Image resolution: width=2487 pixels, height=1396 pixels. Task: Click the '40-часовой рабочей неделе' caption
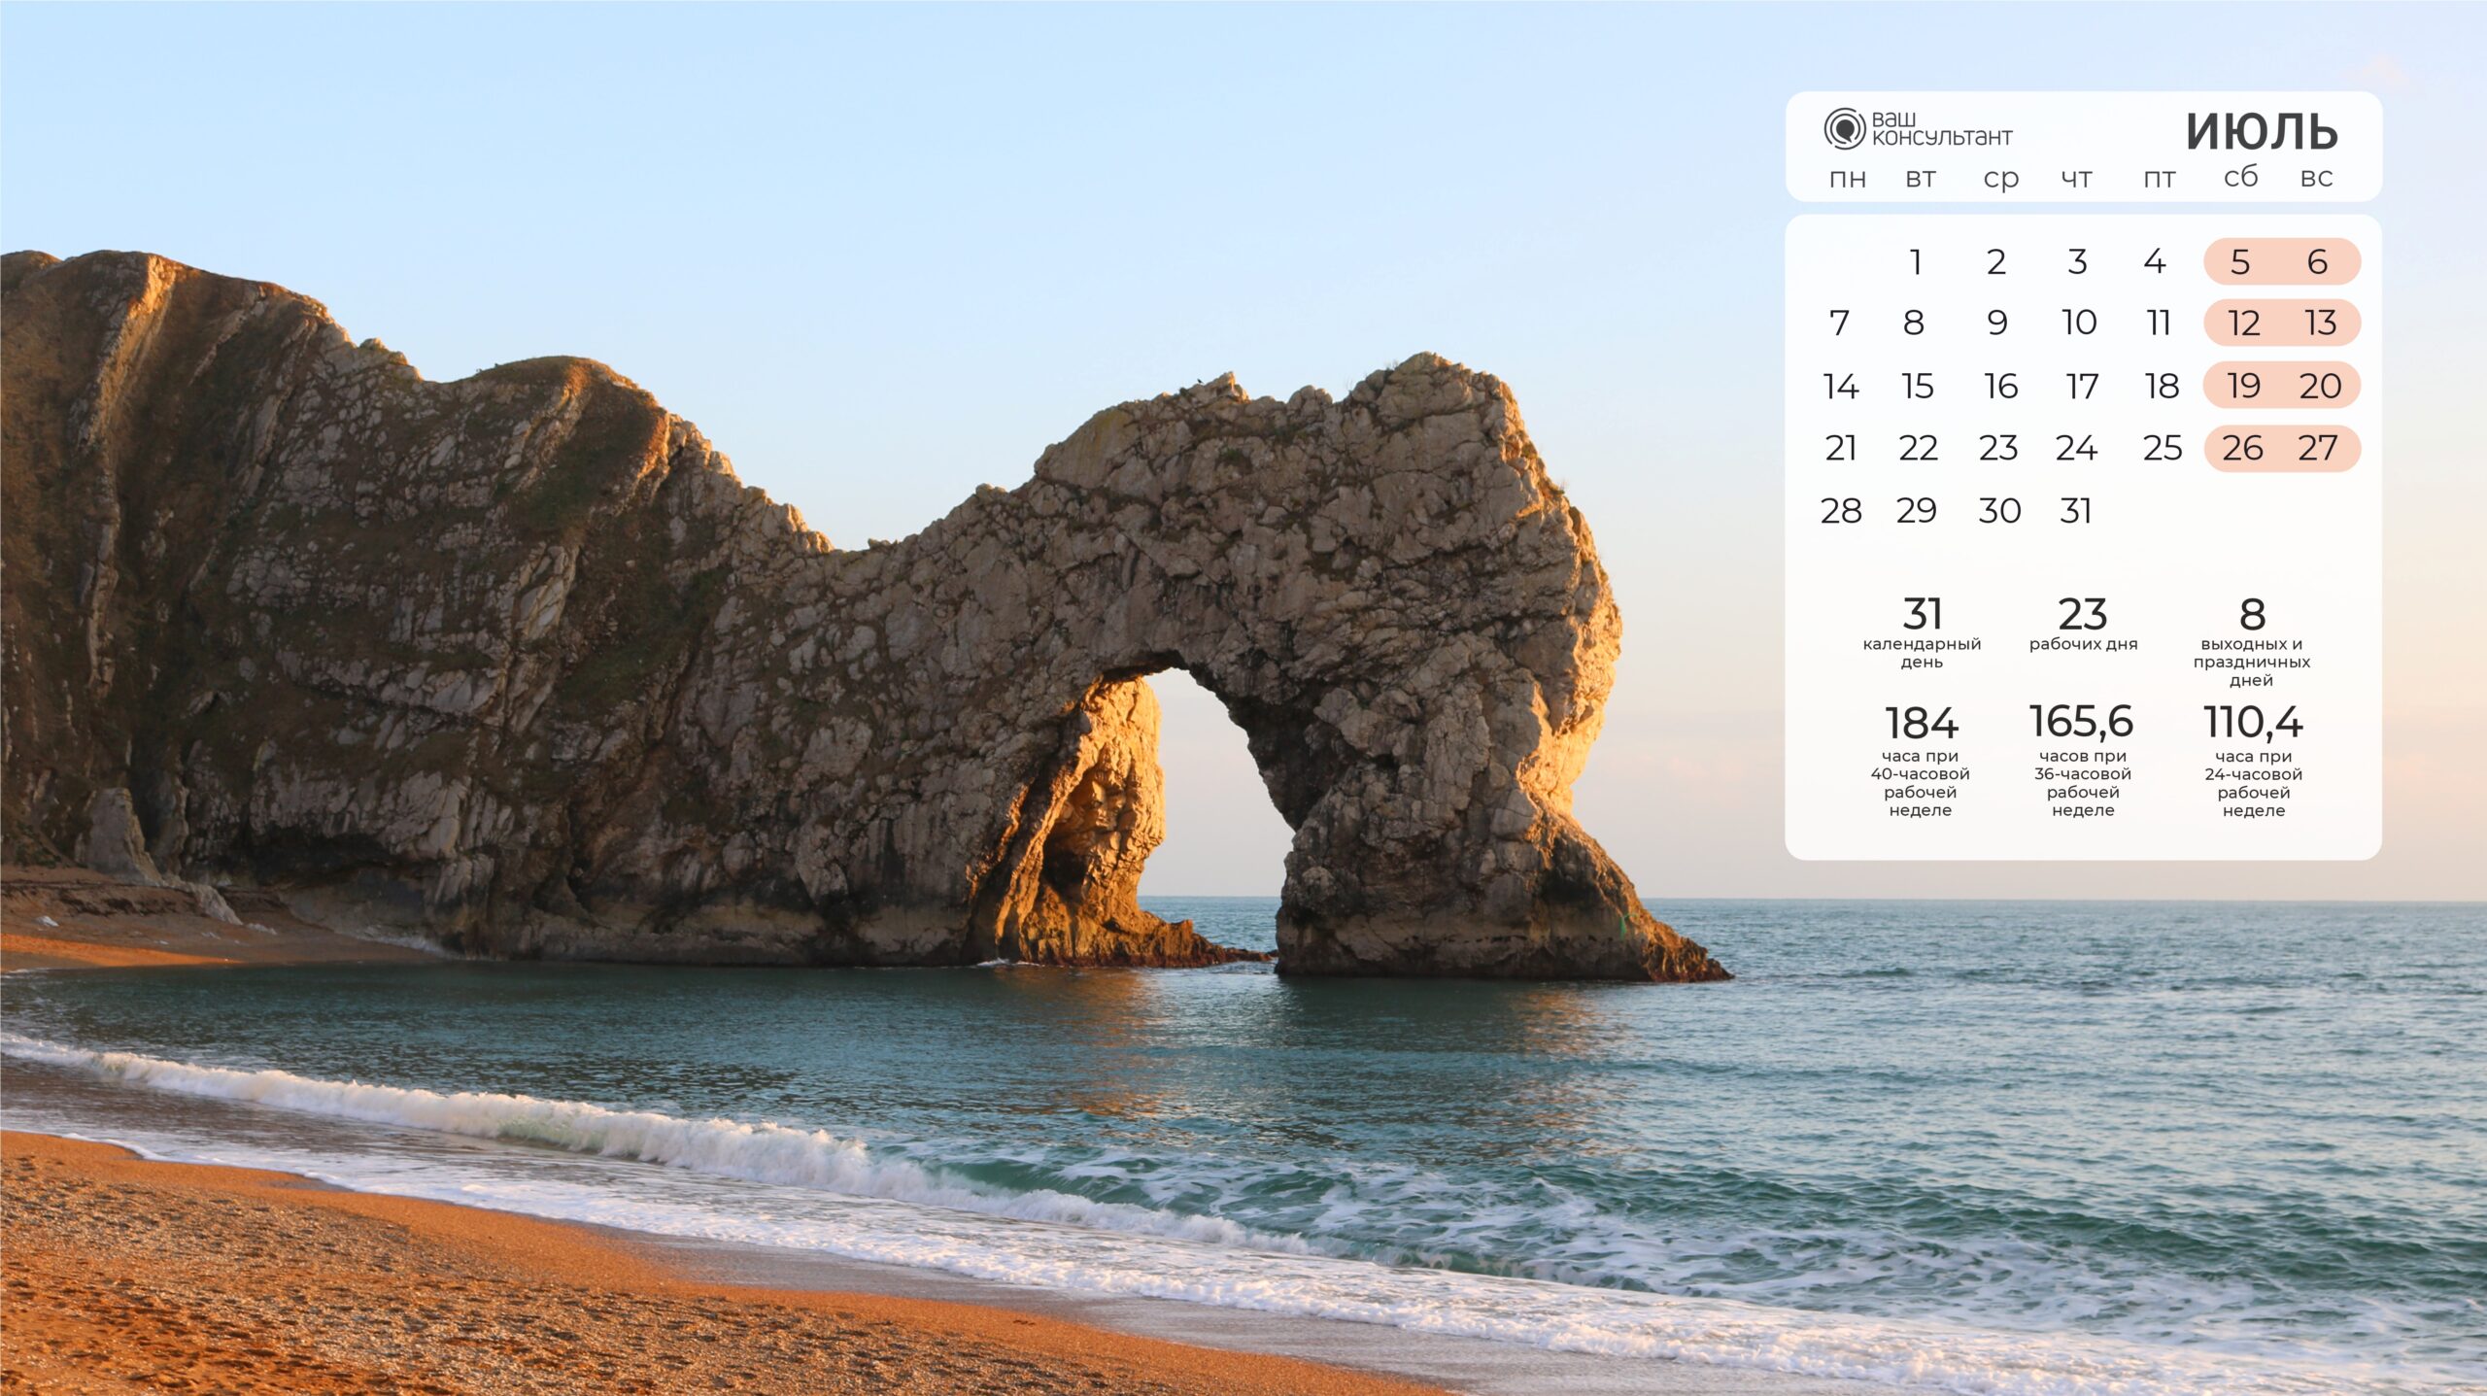click(1921, 793)
